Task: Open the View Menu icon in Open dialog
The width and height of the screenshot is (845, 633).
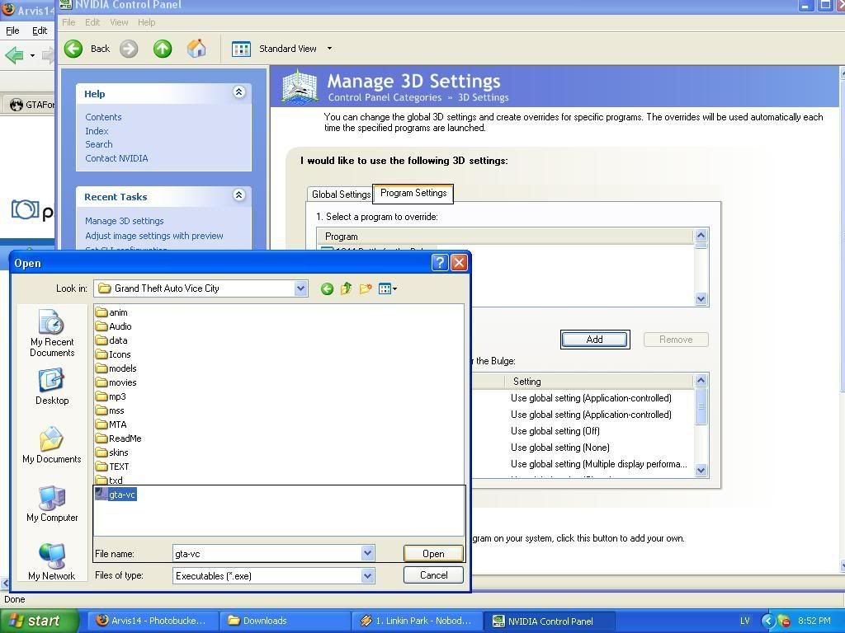Action: click(x=388, y=289)
